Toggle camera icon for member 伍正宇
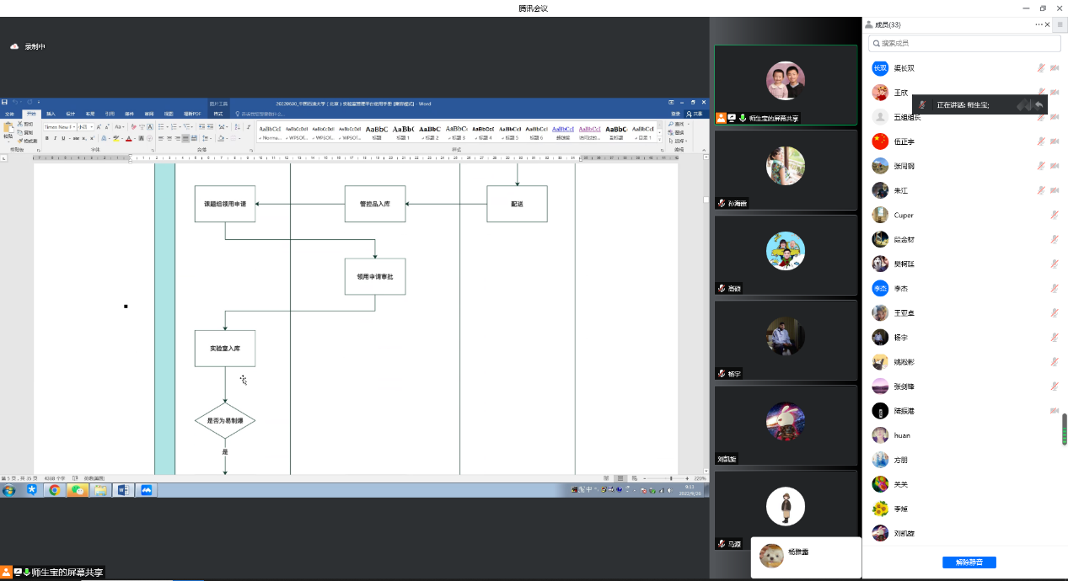The height and width of the screenshot is (581, 1068). (x=1055, y=141)
